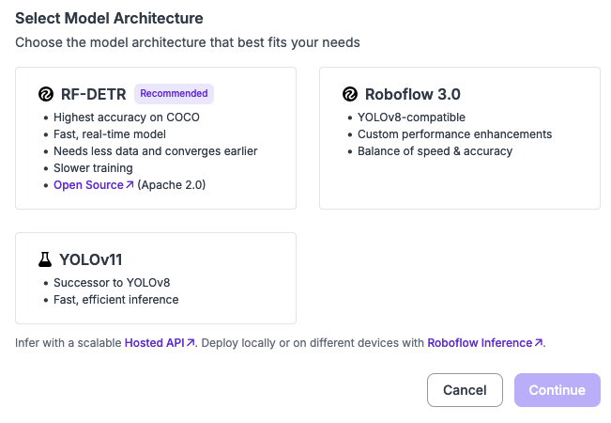This screenshot has height=423, width=611.
Task: Follow the Roboflow Inference link
Action: point(480,344)
